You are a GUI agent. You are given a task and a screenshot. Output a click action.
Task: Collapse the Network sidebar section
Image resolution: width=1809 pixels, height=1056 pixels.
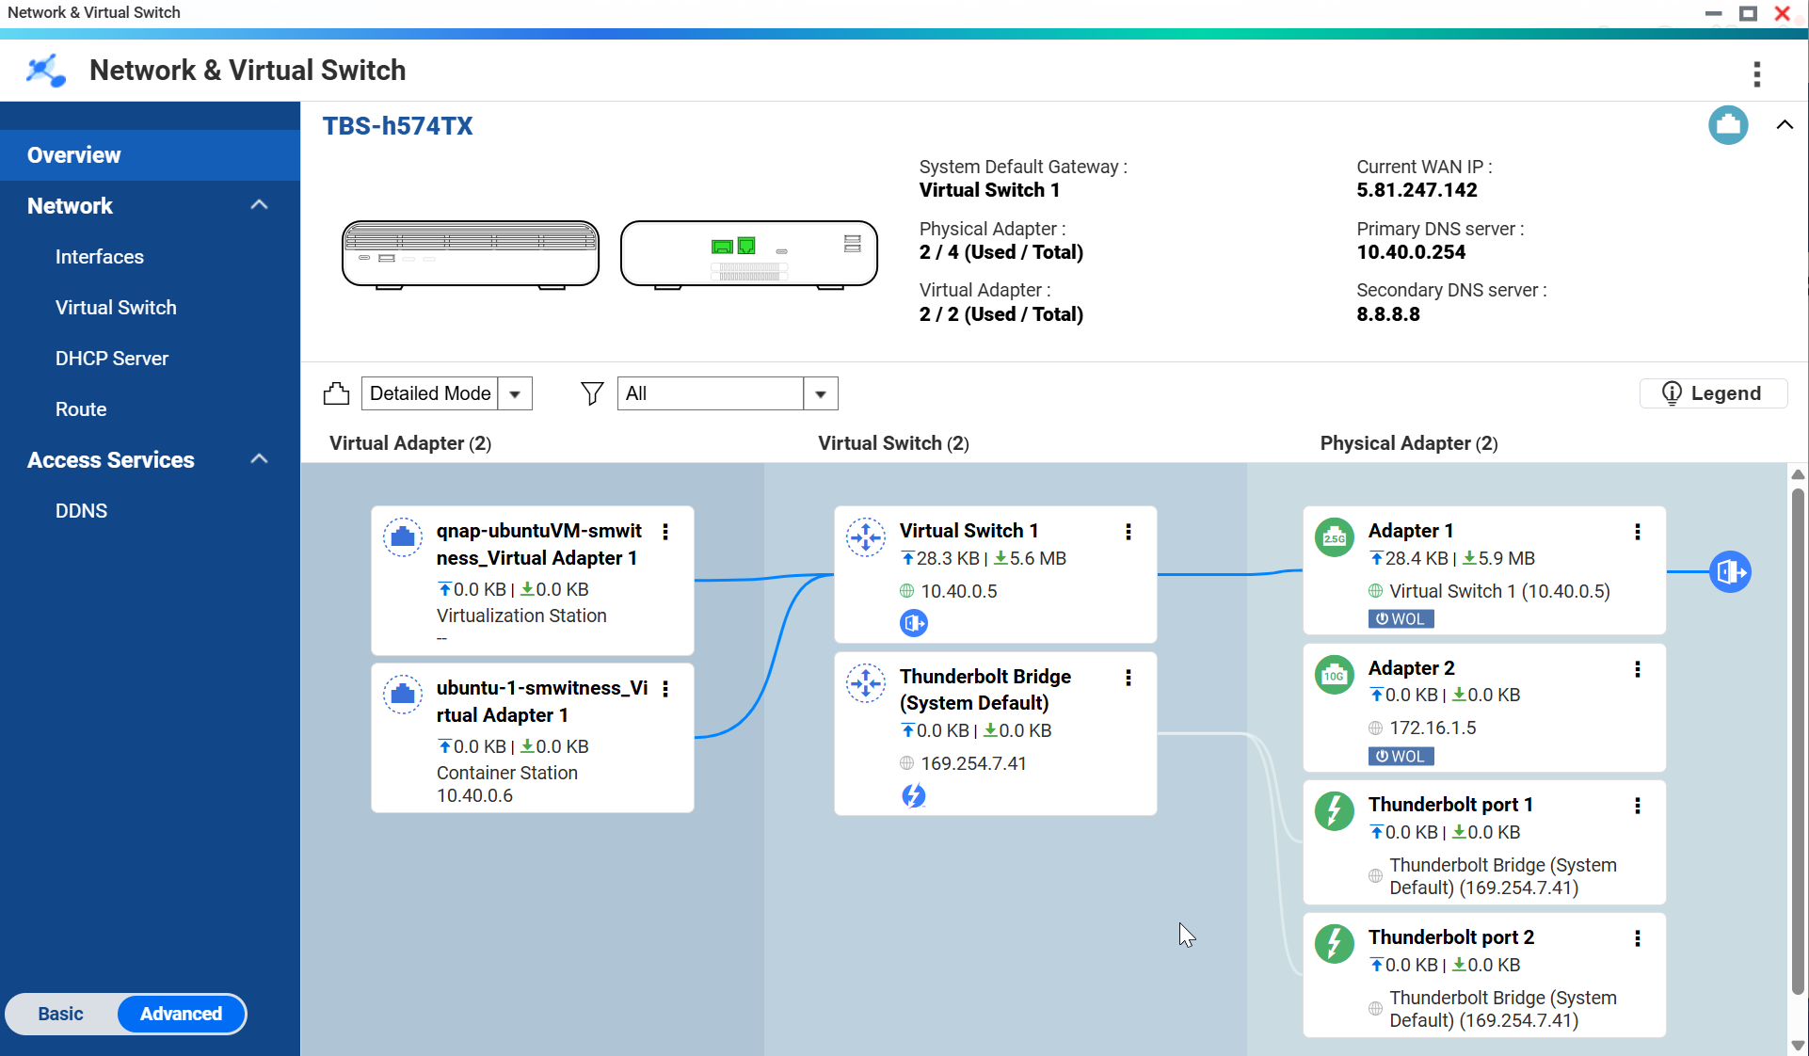click(260, 205)
